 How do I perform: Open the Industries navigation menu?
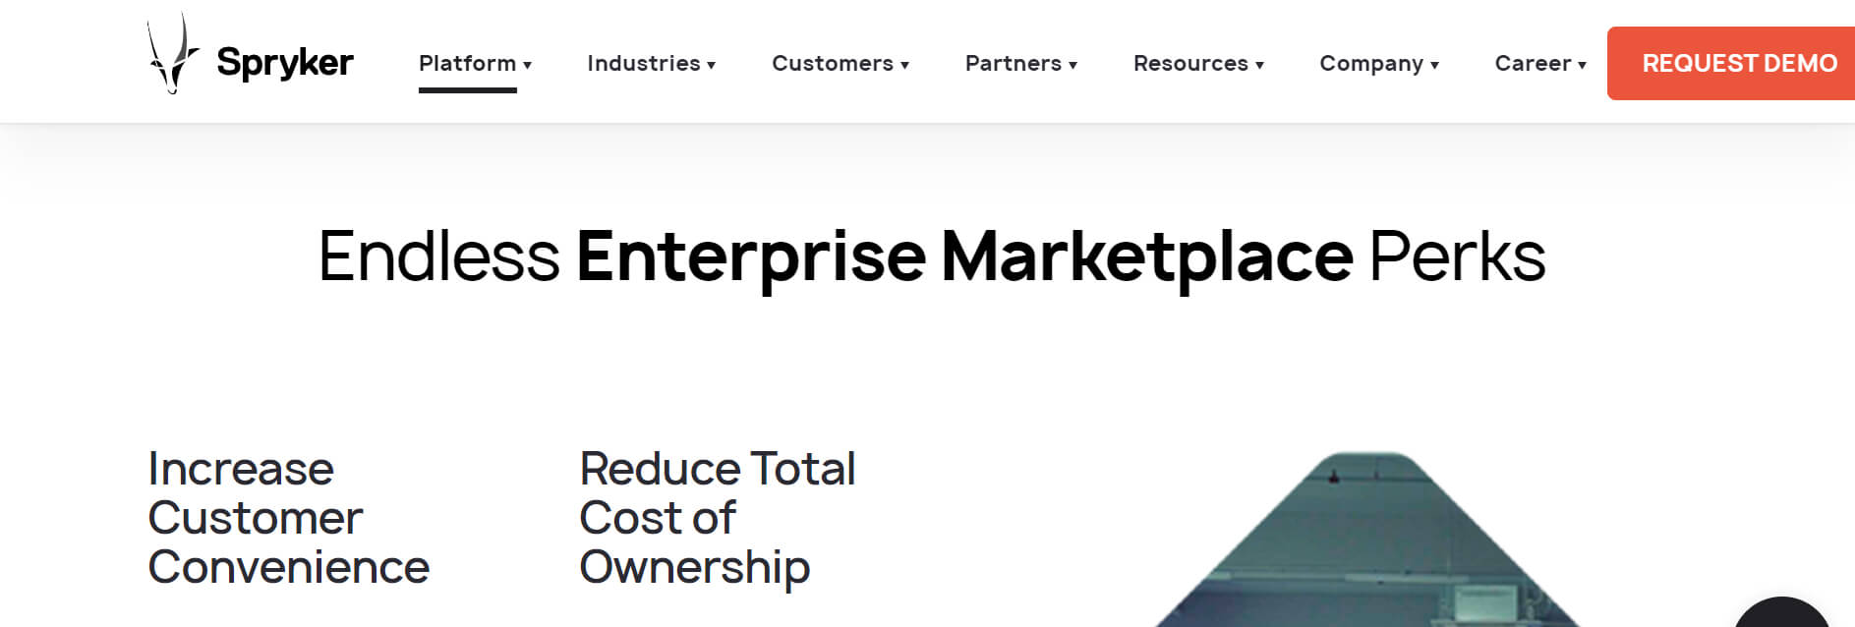[x=643, y=63]
